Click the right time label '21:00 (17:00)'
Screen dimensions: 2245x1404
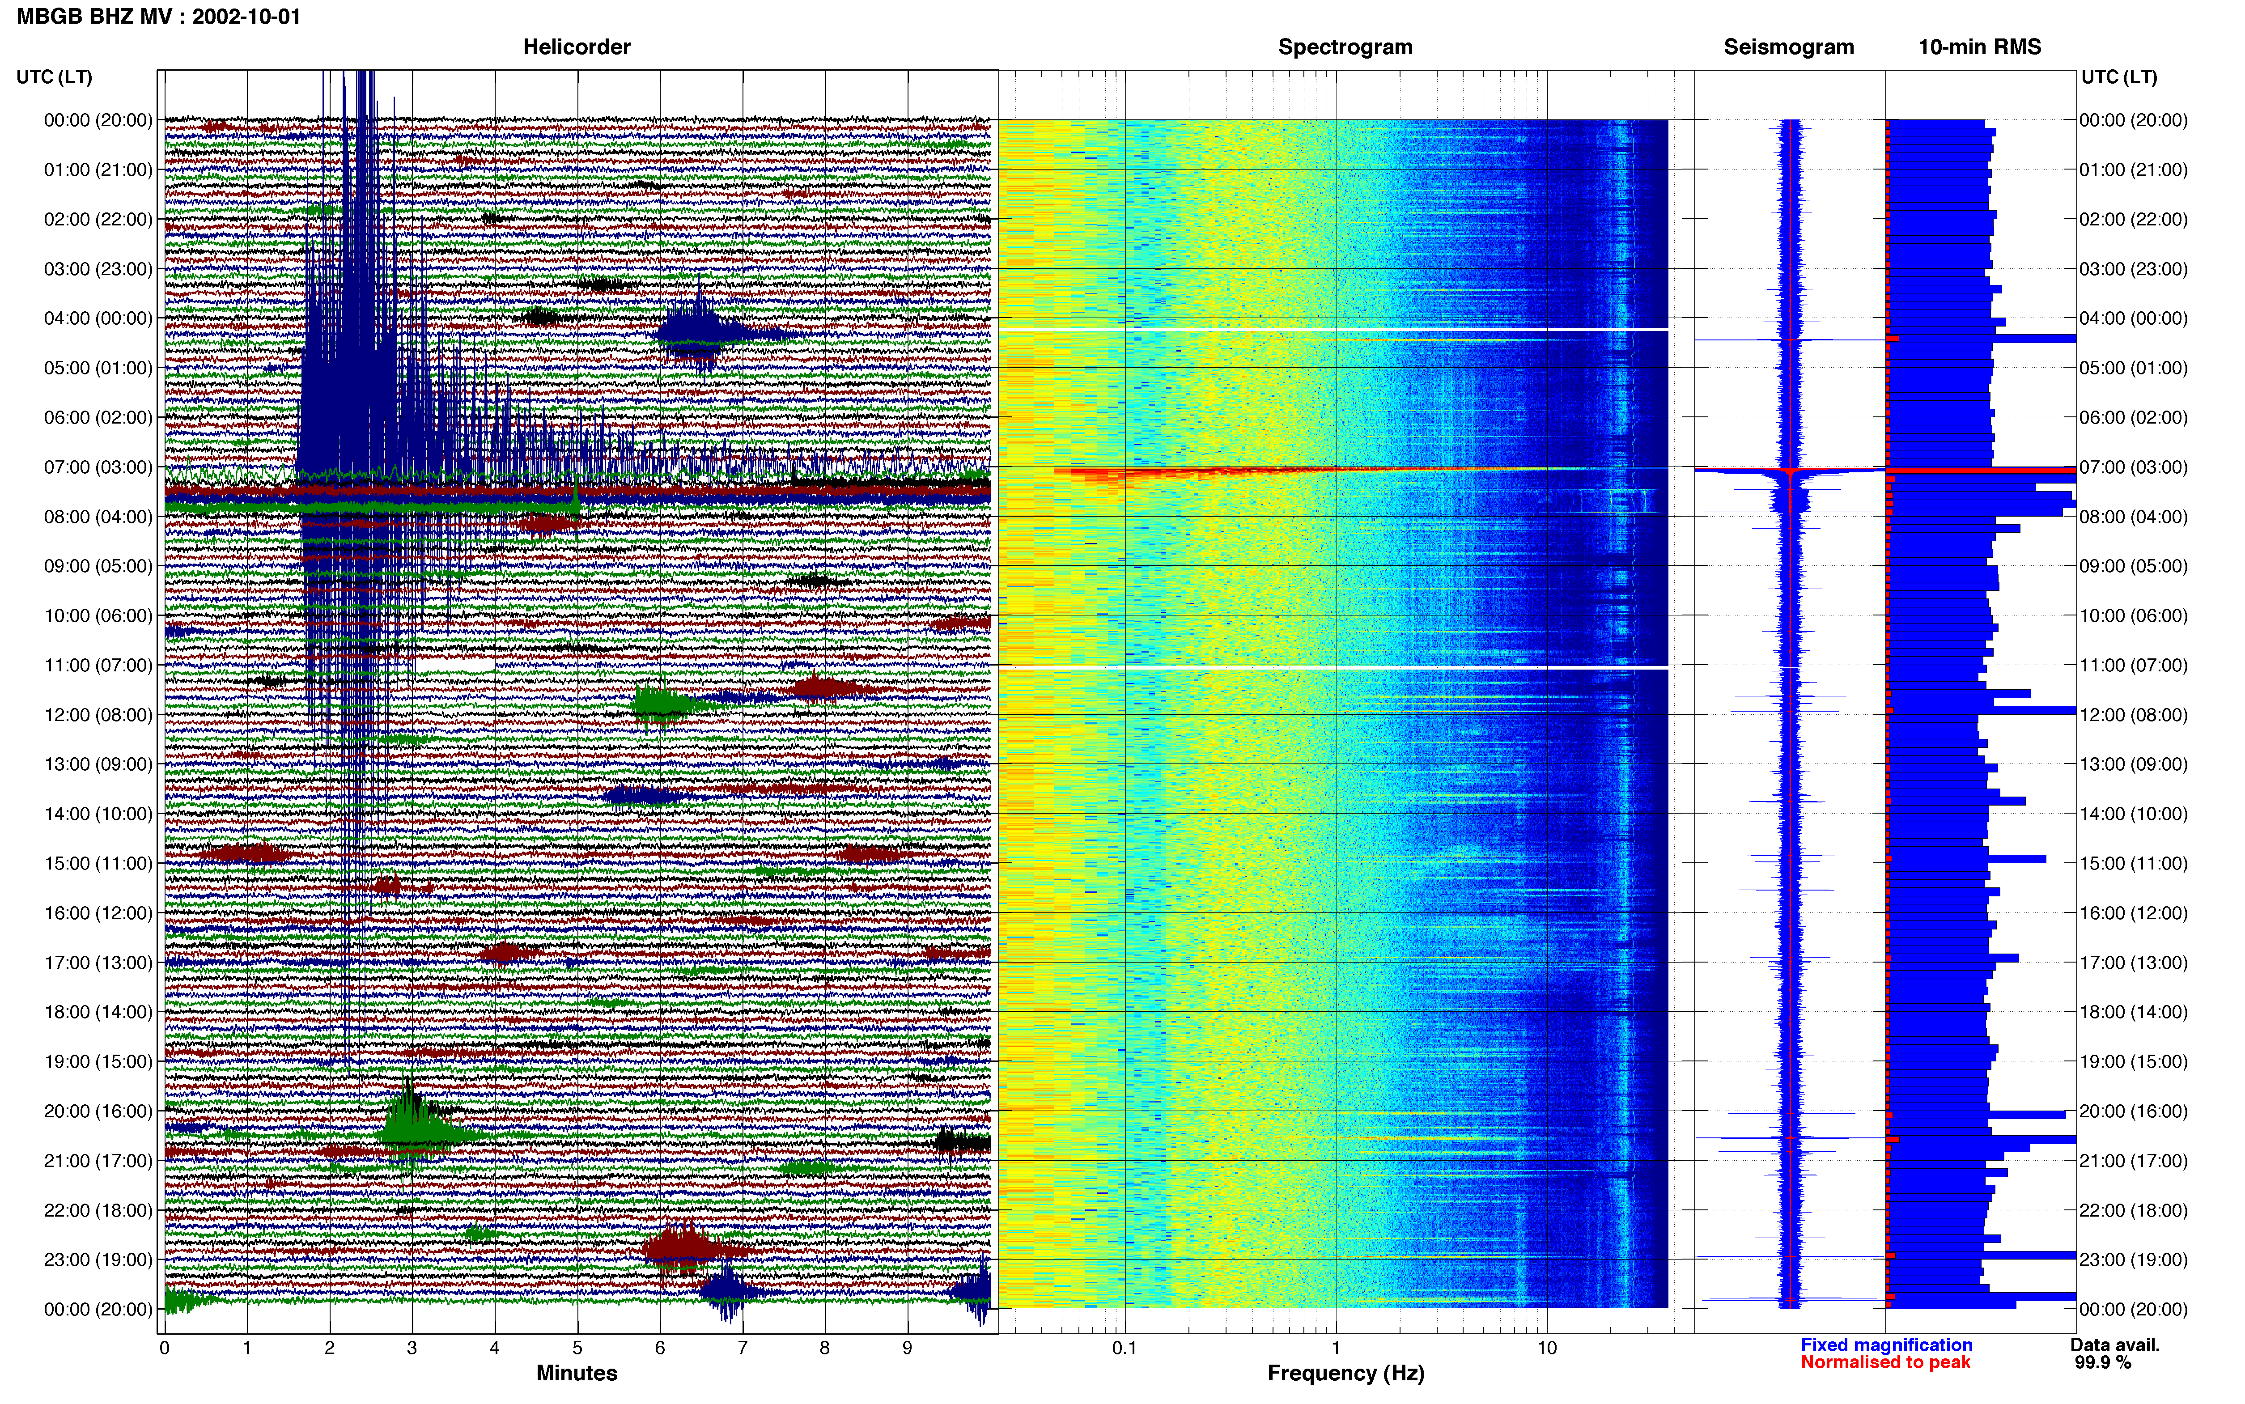pos(2134,1160)
